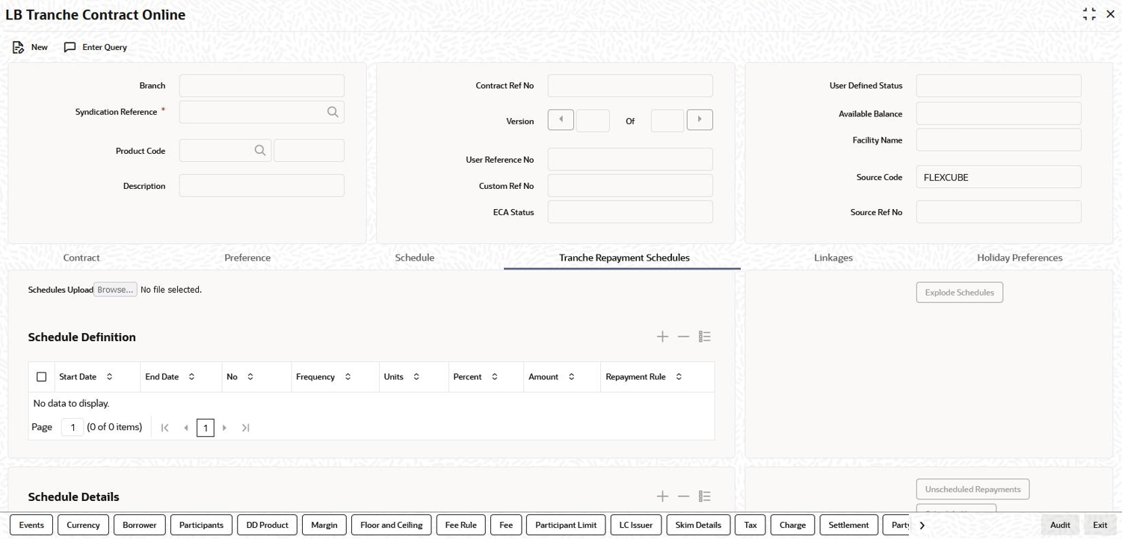Open the Product Code search lookup
This screenshot has width=1122, height=539.
coord(259,150)
